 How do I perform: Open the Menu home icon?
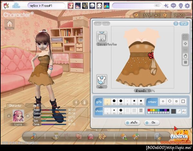point(10,24)
